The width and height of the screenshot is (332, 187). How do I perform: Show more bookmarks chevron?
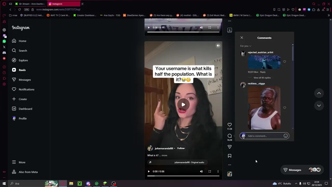point(329,15)
